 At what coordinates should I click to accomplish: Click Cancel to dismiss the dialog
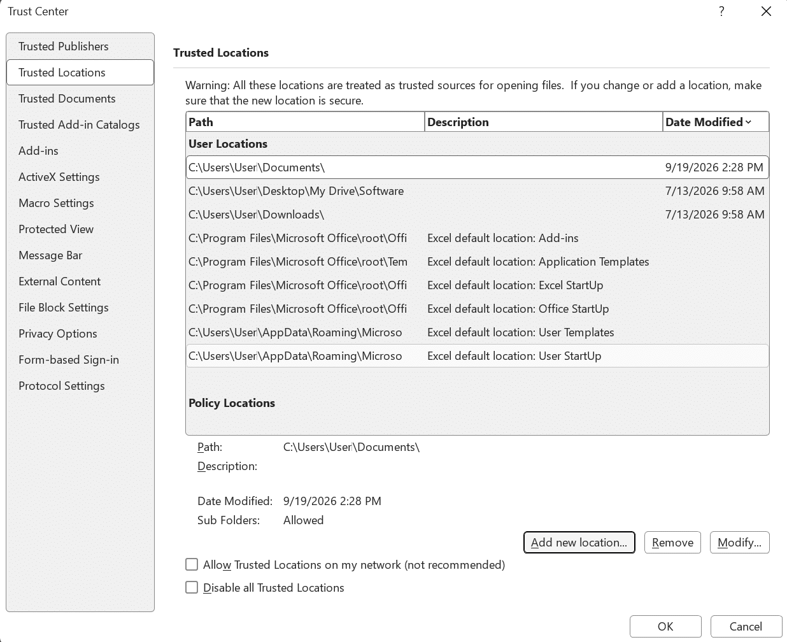(746, 627)
